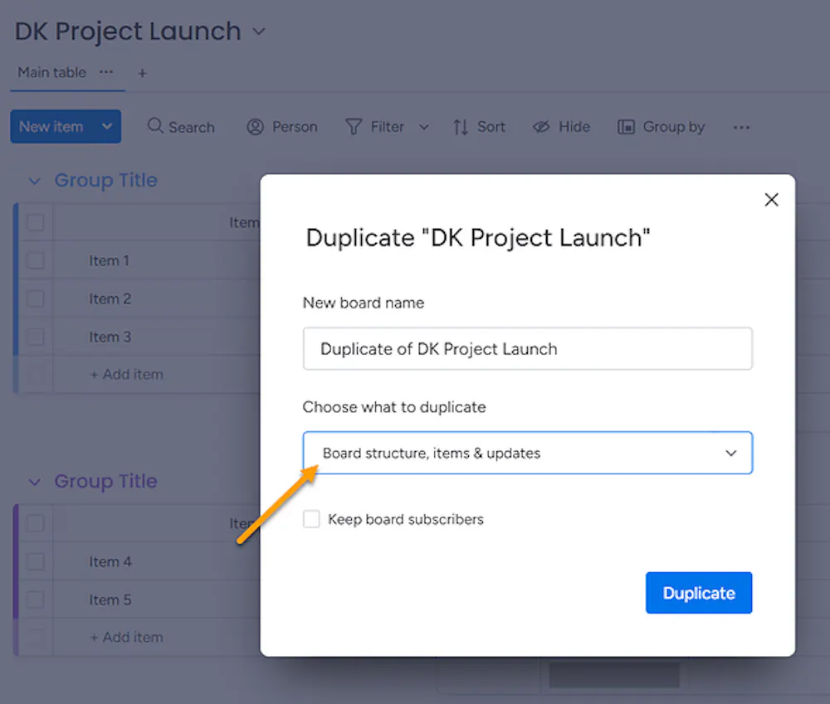Viewport: 830px width, 704px height.
Task: Open the Filter tool
Action: pyautogui.click(x=375, y=127)
